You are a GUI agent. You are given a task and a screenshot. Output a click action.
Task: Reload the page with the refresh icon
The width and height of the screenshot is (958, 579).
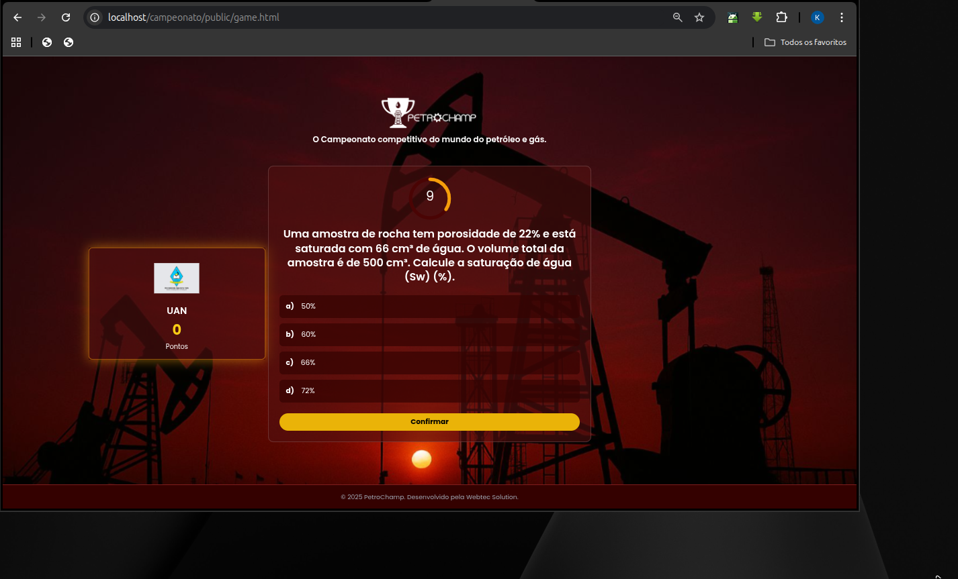tap(66, 17)
